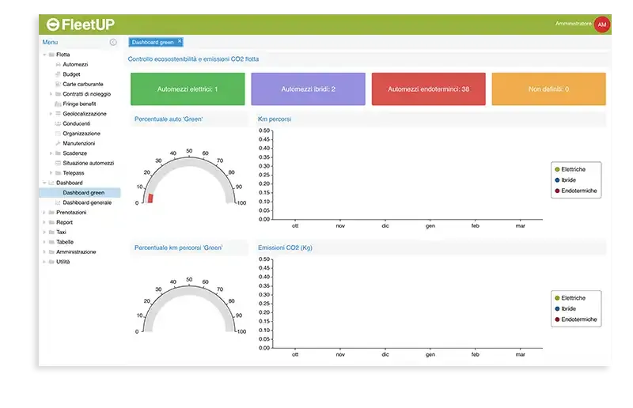Screen dimensions: 633x408
Task: Click the Percentuale km percorsi Green gauge arc
Action: tap(189, 289)
